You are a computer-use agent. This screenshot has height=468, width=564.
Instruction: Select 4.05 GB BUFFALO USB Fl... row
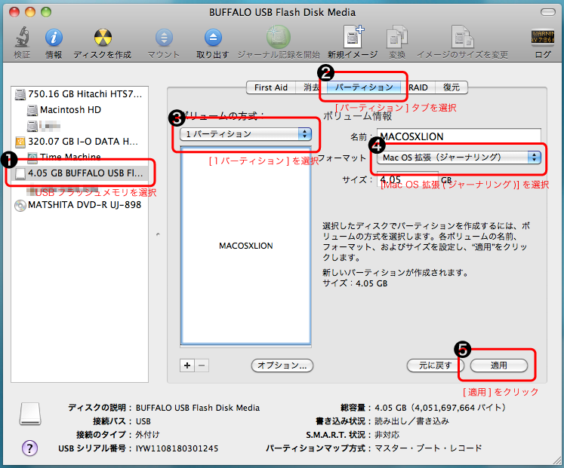point(79,173)
